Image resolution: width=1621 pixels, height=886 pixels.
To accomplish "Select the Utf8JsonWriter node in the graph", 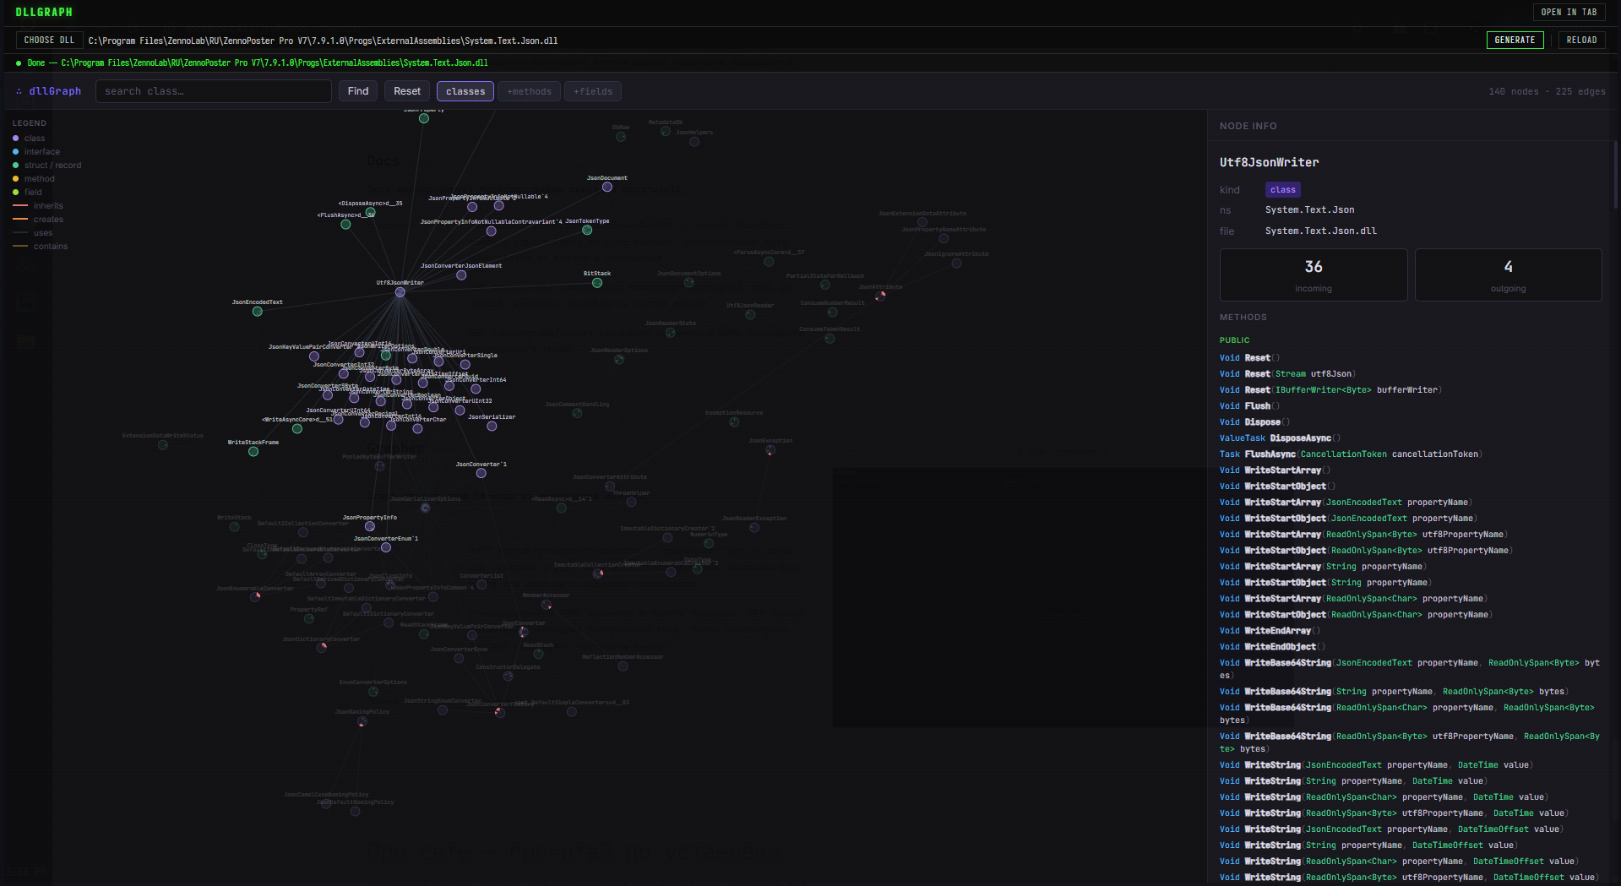I will pyautogui.click(x=400, y=292).
